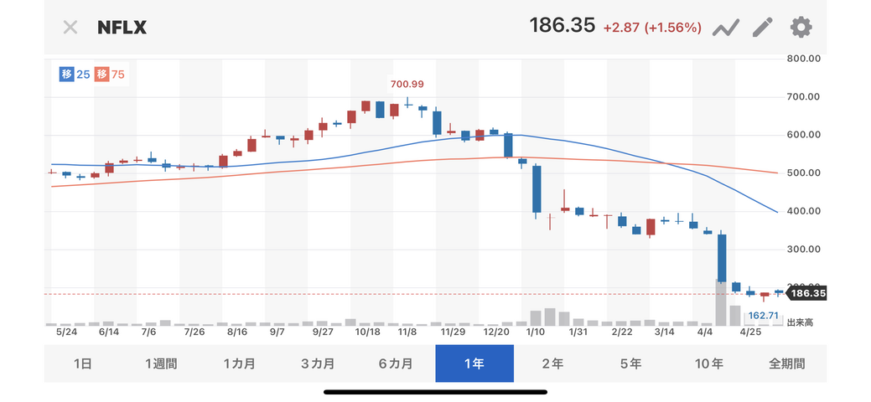Tap the 出来高 volume label
Screen dimensions: 871x402
click(x=800, y=322)
